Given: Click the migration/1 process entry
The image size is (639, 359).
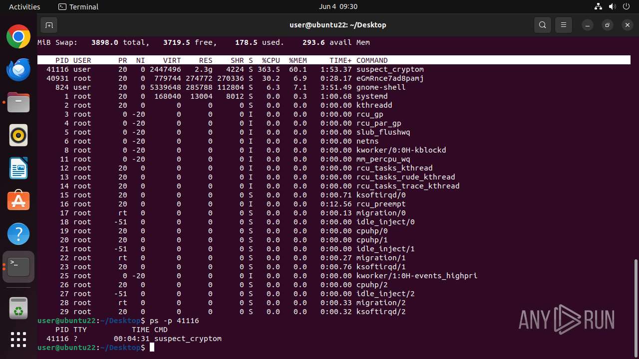Looking at the screenshot, I should tap(381, 258).
